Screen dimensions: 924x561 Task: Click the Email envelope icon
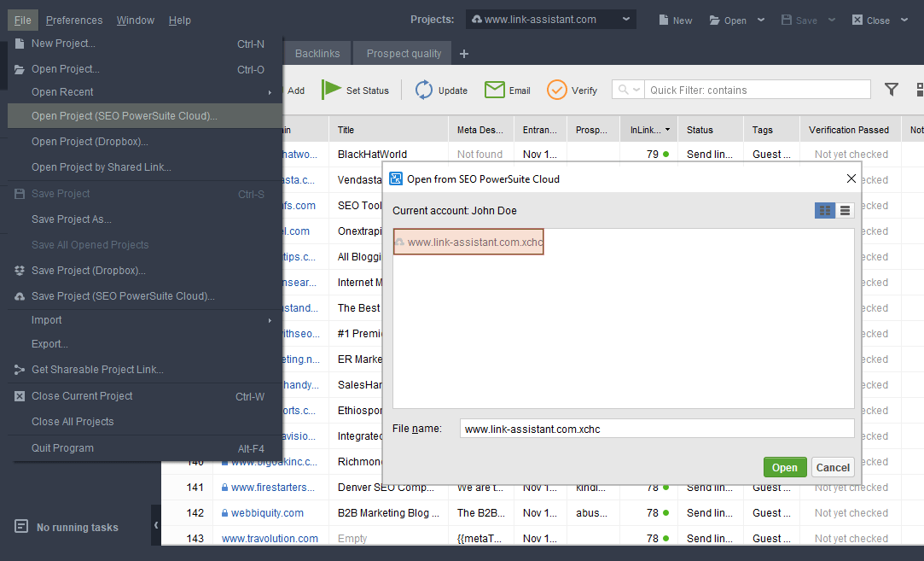point(494,91)
